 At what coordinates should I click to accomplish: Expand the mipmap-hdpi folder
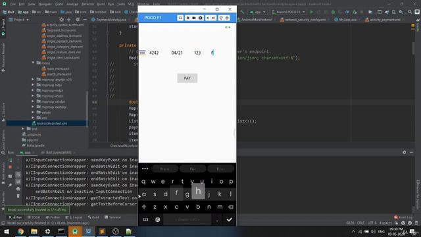pos(33,85)
